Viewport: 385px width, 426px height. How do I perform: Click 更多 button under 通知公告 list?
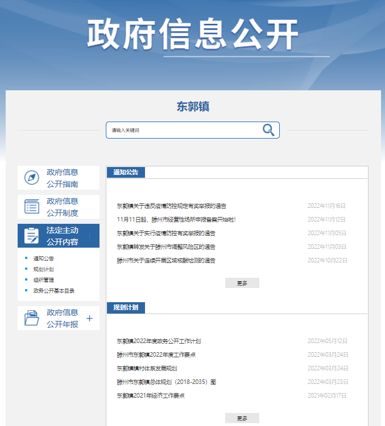click(x=242, y=283)
